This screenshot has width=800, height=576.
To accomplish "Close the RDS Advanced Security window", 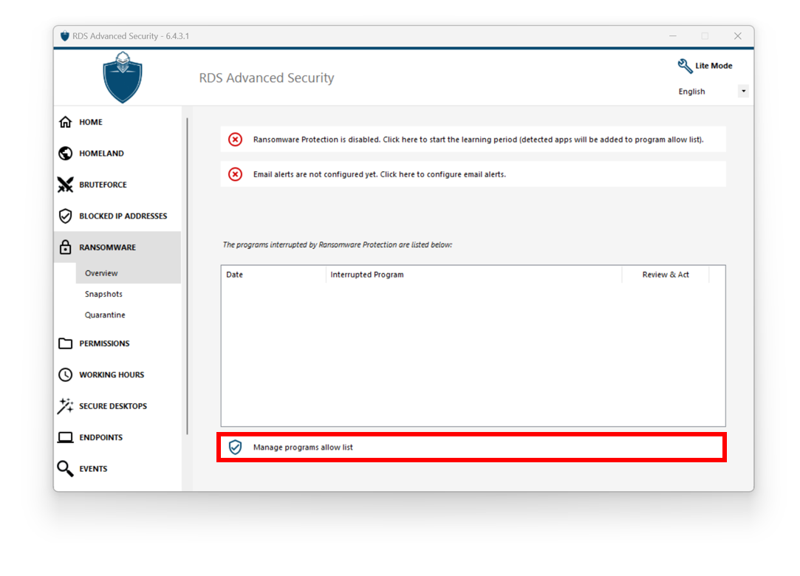I will coord(738,36).
